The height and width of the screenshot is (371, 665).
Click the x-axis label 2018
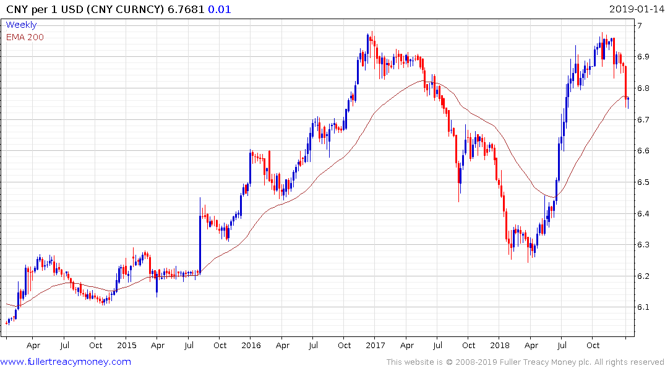[x=500, y=345]
